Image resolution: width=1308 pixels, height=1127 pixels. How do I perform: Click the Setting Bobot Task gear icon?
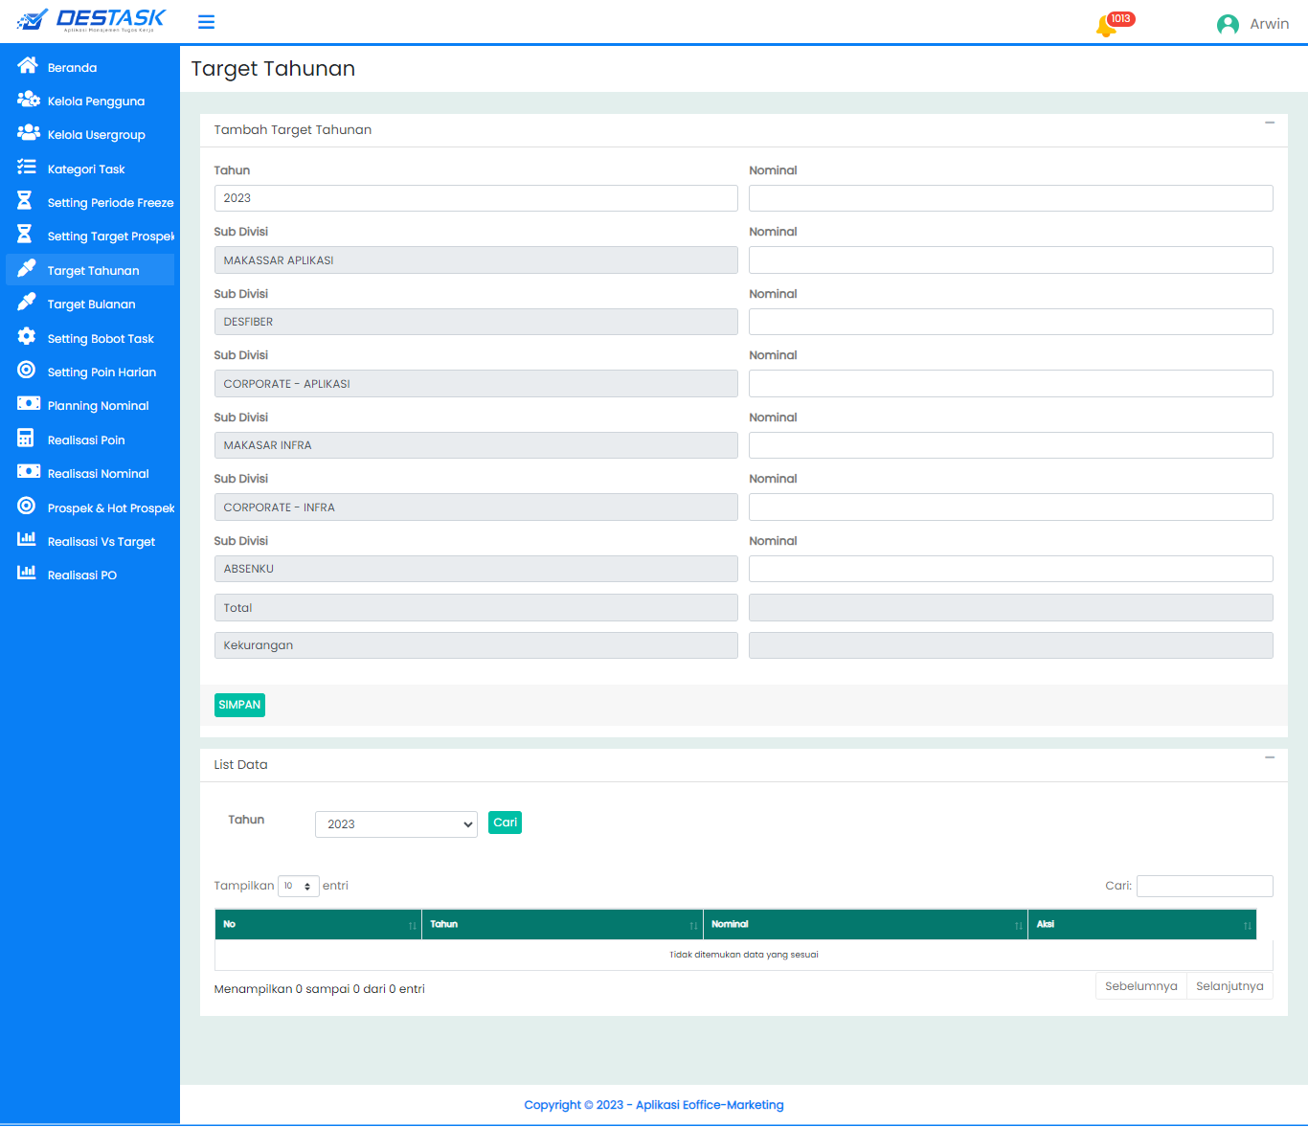click(27, 337)
